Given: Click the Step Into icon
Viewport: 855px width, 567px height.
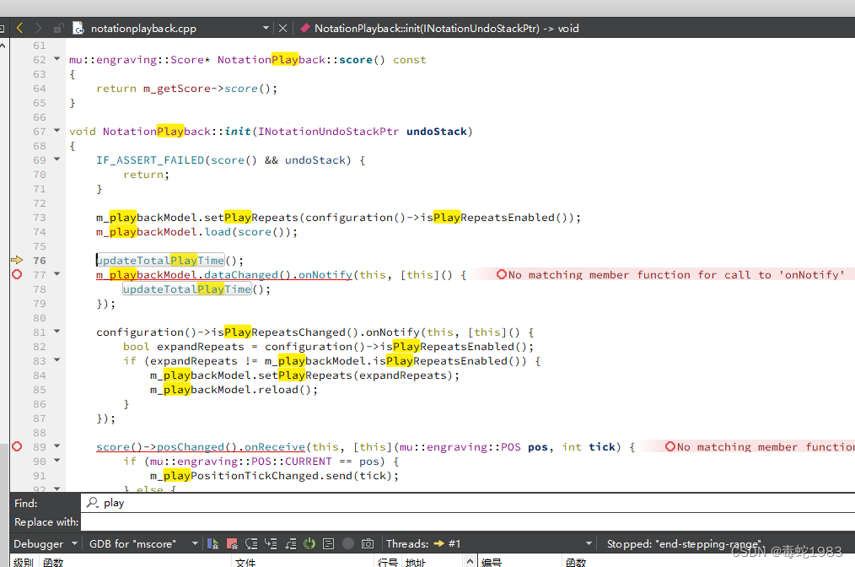Looking at the screenshot, I should coord(271,543).
